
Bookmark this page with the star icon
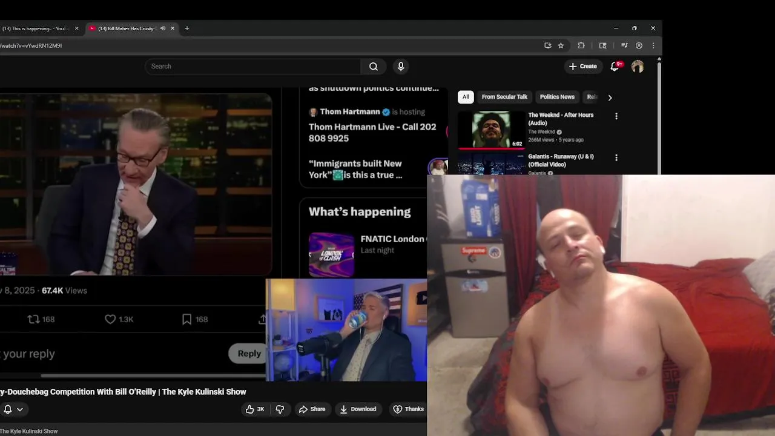(561, 45)
